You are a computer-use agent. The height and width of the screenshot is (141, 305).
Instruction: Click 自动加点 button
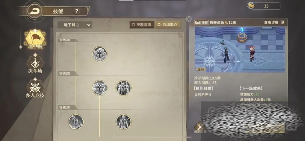pyautogui.click(x=168, y=25)
